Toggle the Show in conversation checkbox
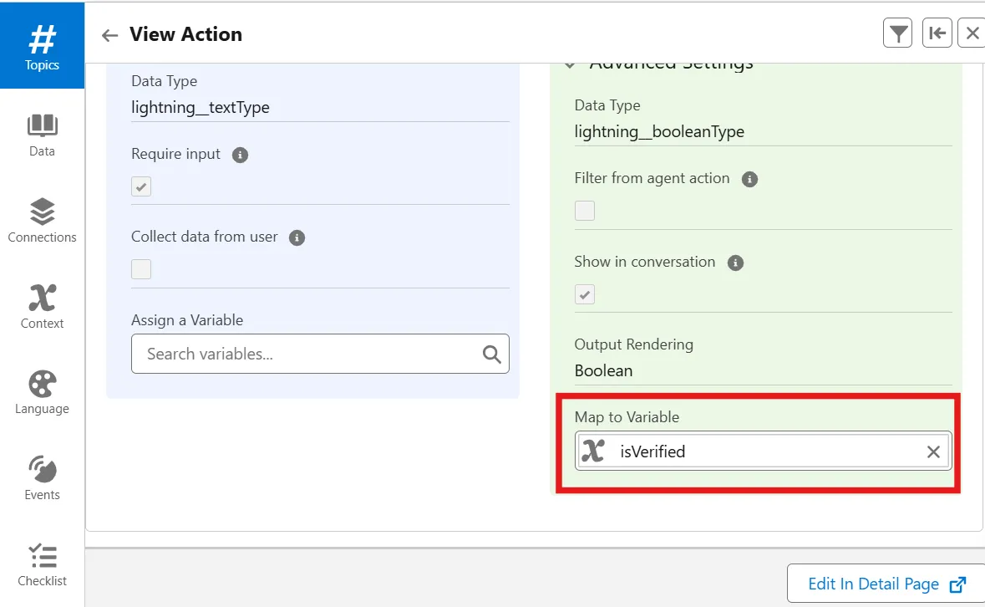This screenshot has width=985, height=607. pos(585,294)
